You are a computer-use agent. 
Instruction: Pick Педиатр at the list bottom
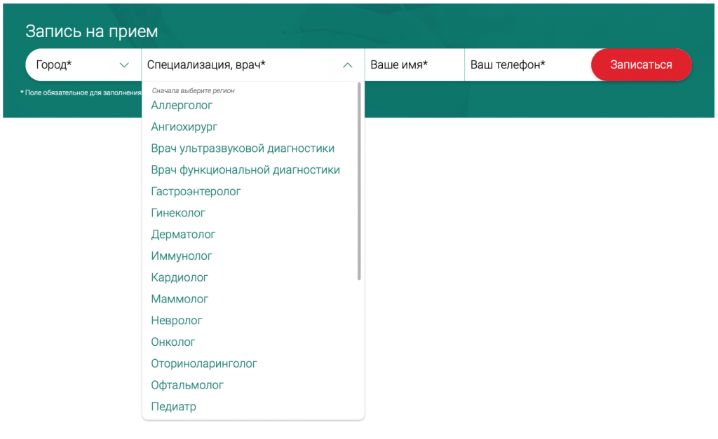[174, 407]
